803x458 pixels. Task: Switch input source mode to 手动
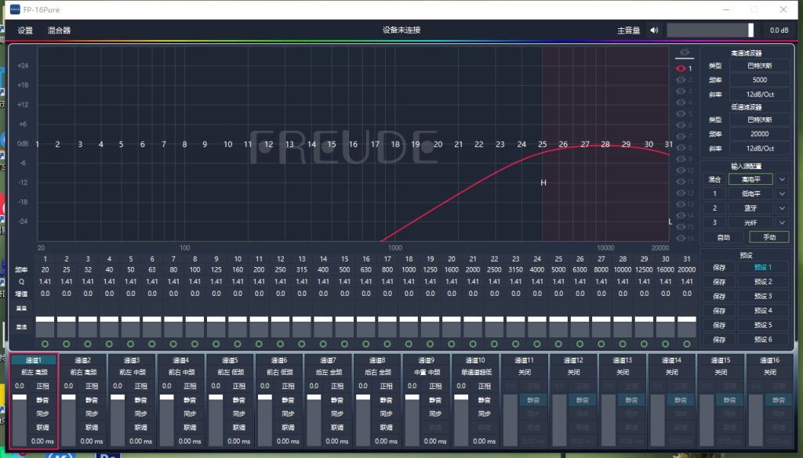coord(769,237)
